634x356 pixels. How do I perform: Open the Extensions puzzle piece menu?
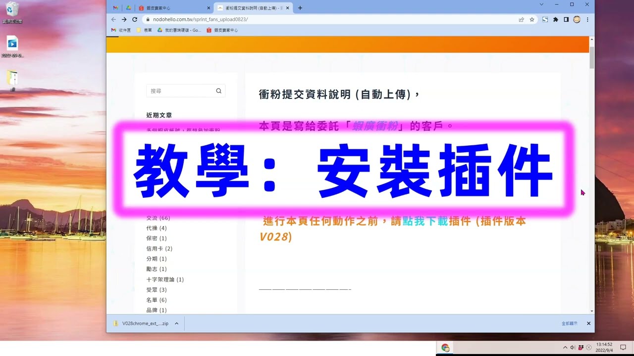(x=555, y=20)
